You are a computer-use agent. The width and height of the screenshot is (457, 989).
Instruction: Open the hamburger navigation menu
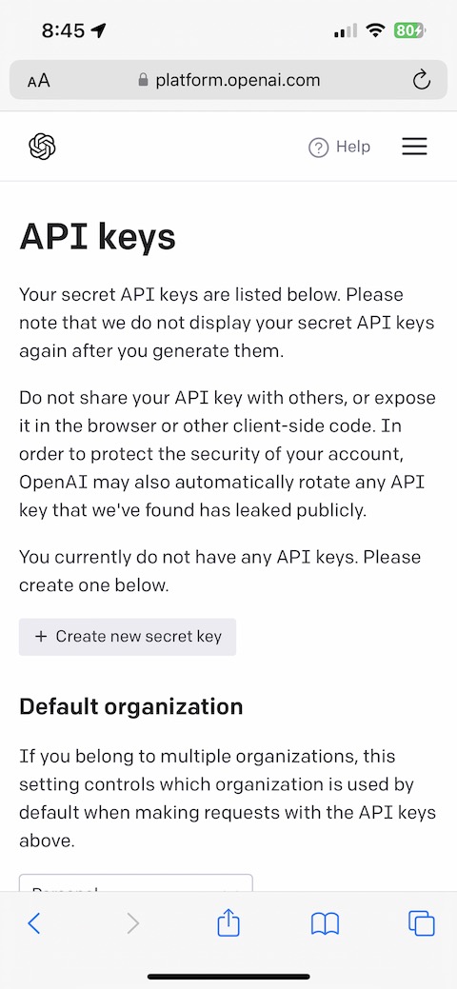pyautogui.click(x=415, y=147)
